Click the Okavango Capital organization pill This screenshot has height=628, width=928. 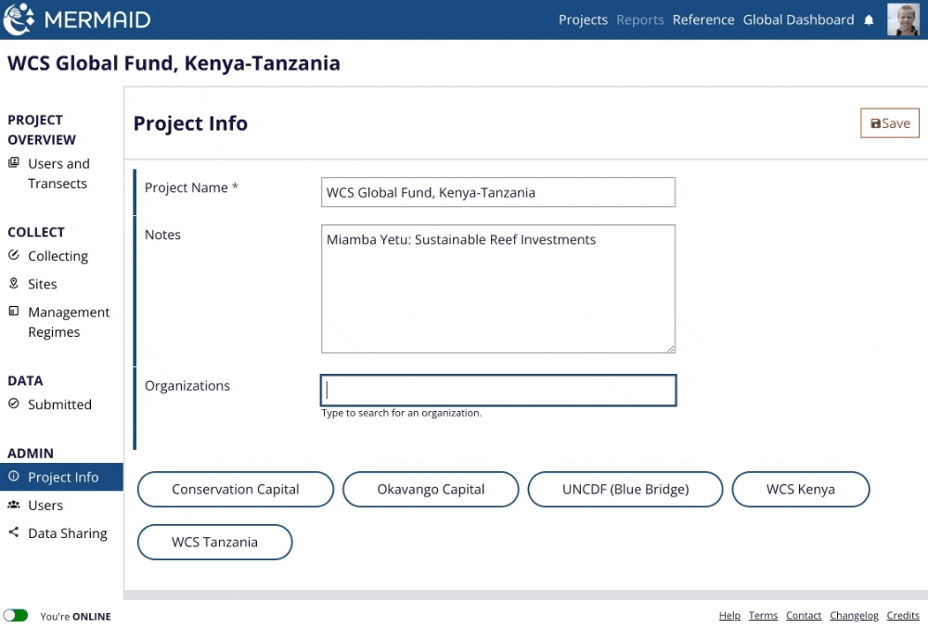click(431, 490)
